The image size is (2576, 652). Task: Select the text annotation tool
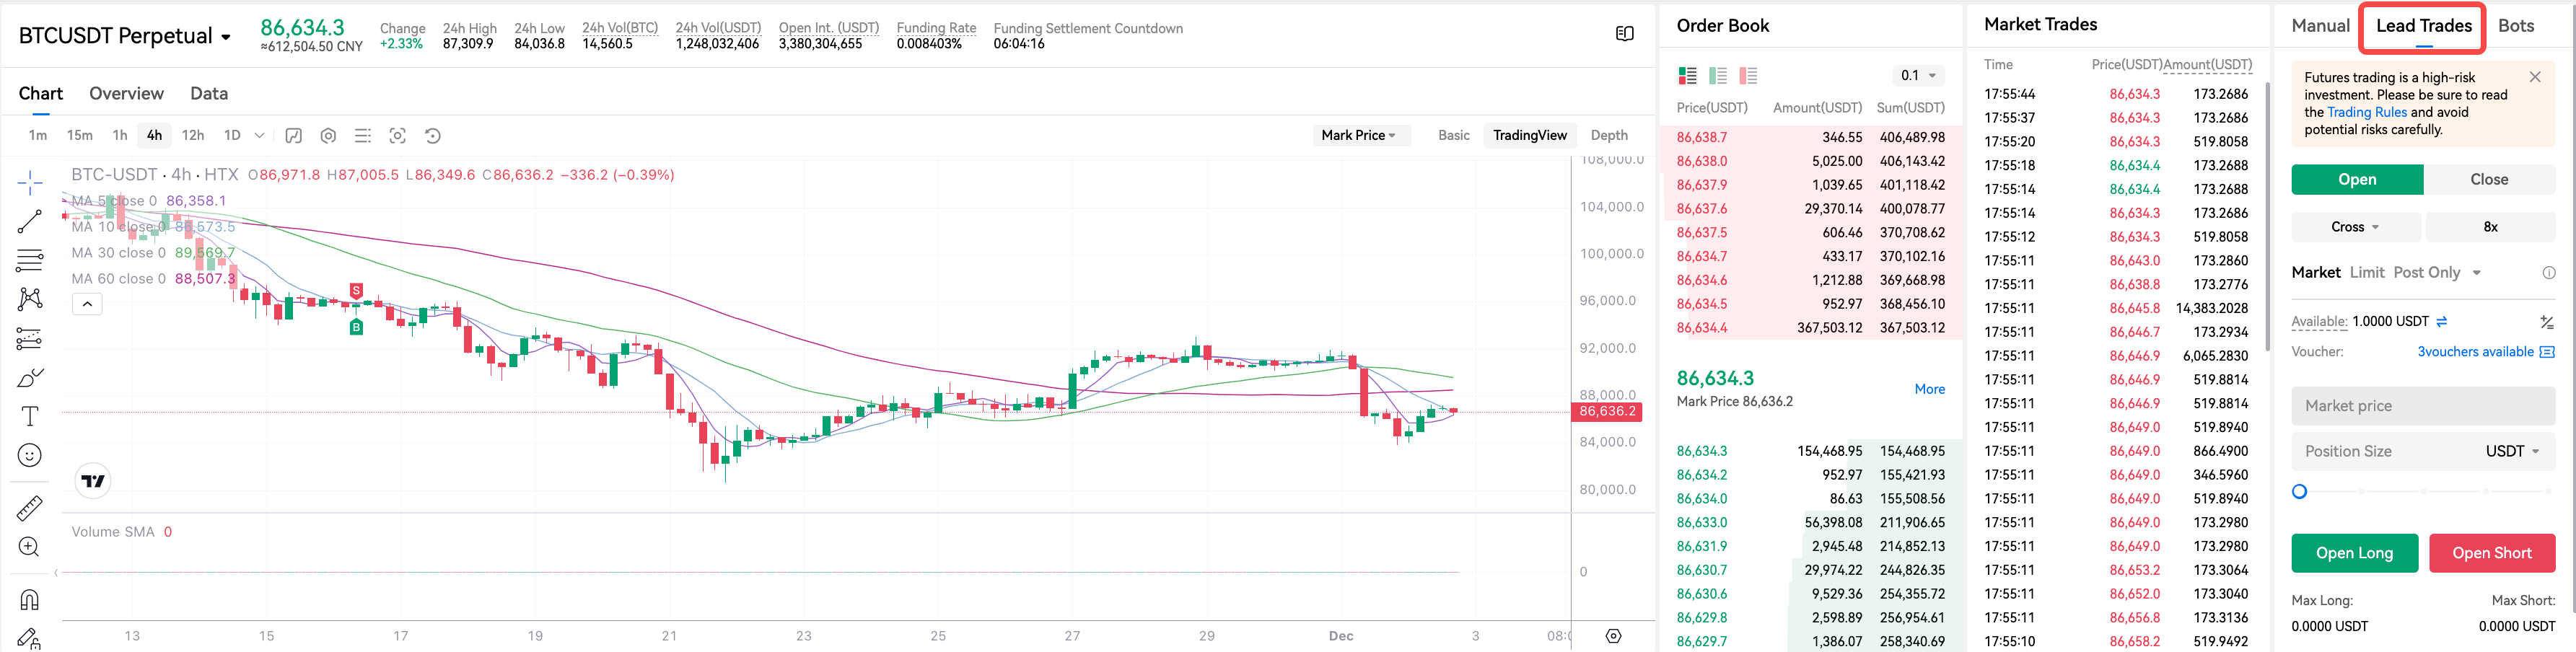(x=30, y=416)
